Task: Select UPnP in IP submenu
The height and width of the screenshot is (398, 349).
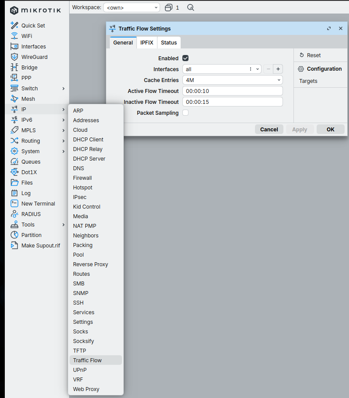Action: point(95,370)
